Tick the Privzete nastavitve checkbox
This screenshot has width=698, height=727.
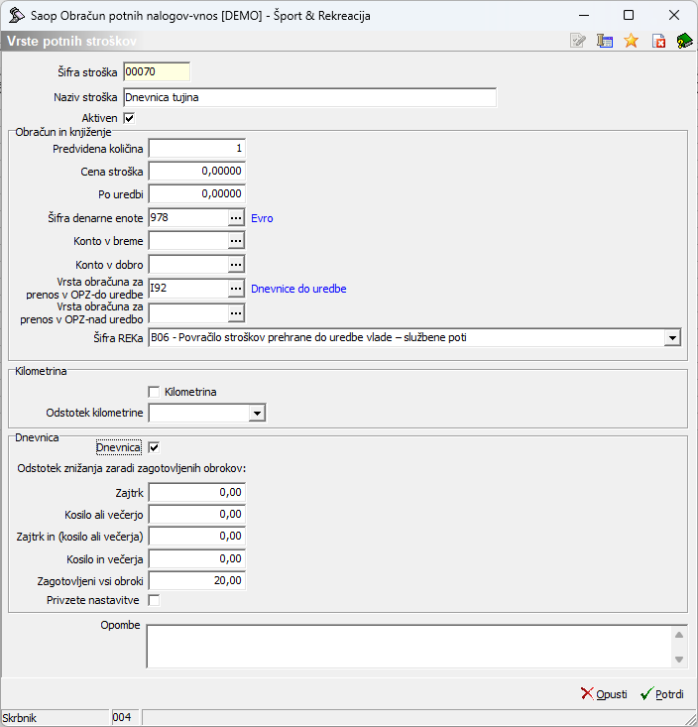click(154, 600)
